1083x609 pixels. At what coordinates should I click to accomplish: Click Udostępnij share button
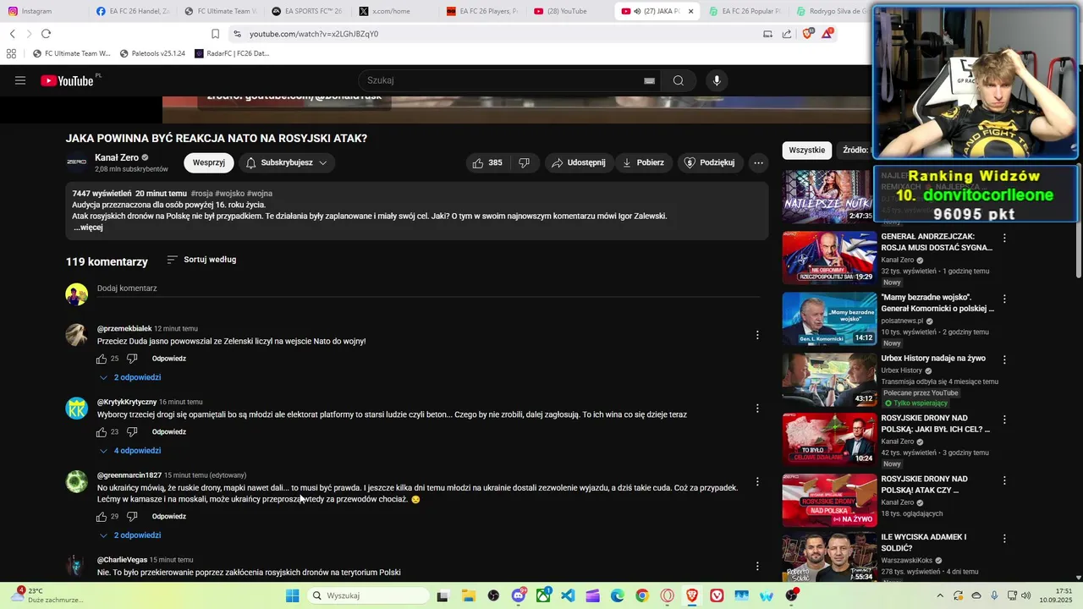(579, 162)
